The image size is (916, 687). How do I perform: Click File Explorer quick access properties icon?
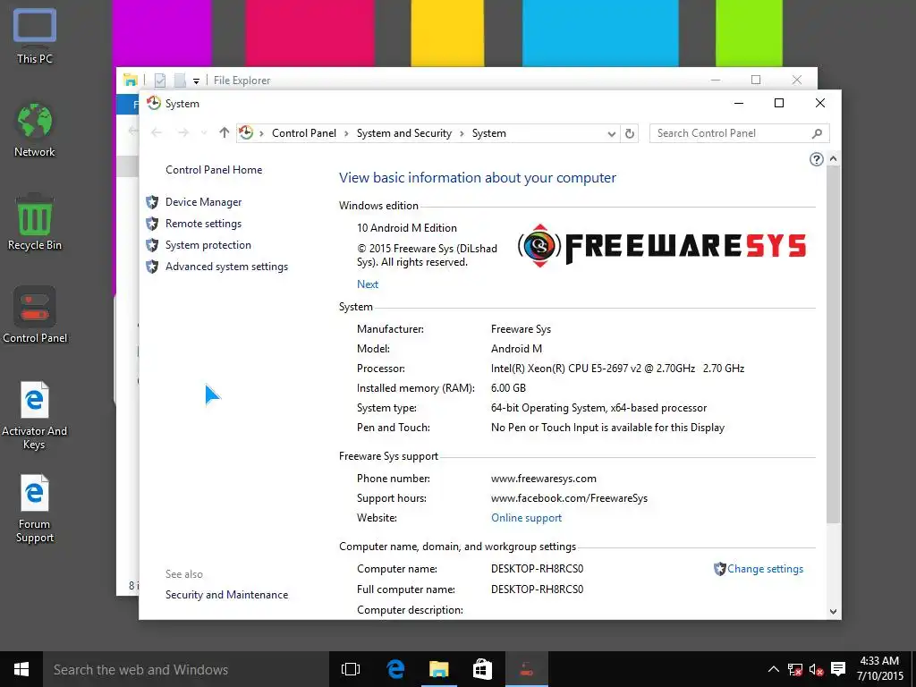(x=159, y=80)
